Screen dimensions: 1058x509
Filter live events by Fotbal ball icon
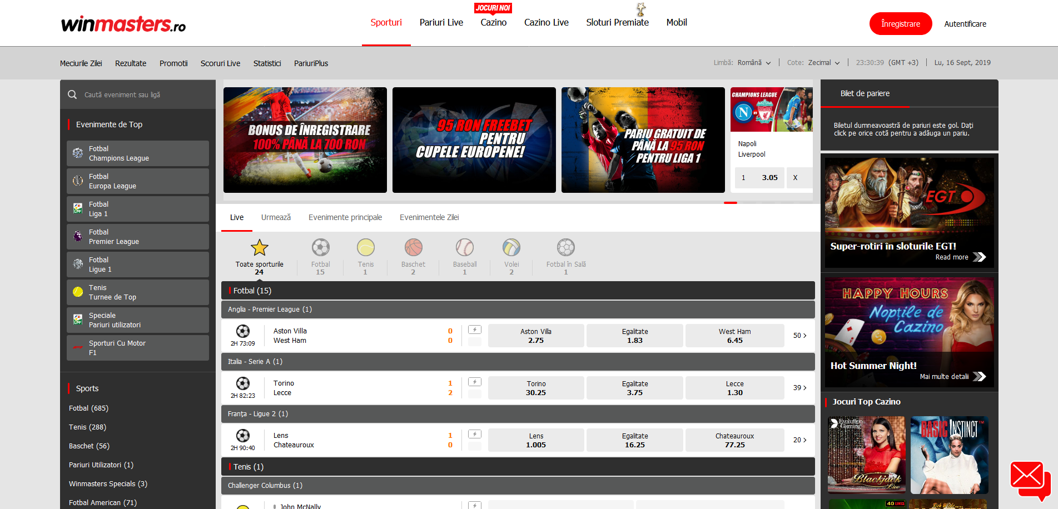tap(320, 247)
